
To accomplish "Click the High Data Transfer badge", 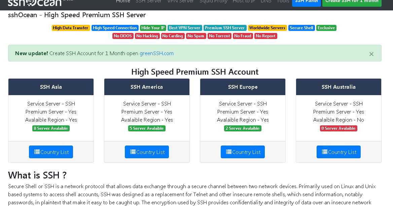I will [x=71, y=28].
